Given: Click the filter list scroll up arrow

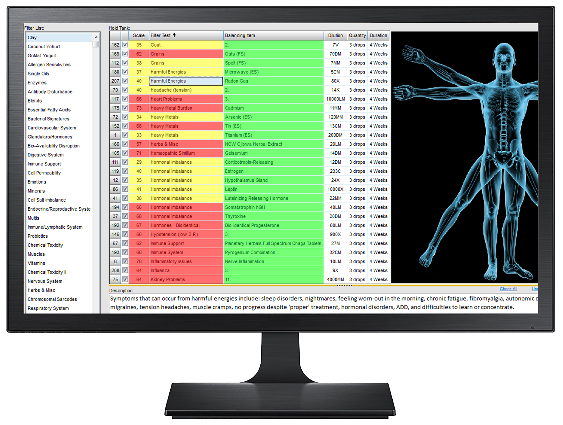Looking at the screenshot, I should (96, 37).
